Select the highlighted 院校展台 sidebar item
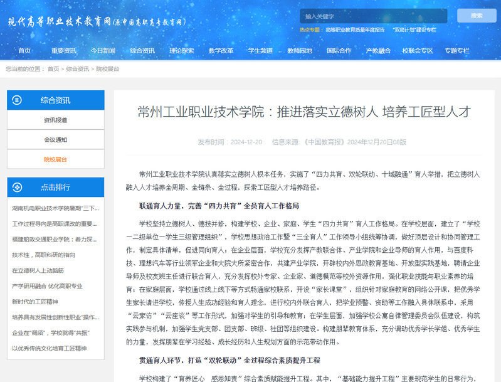This screenshot has height=382, width=501. click(x=55, y=159)
